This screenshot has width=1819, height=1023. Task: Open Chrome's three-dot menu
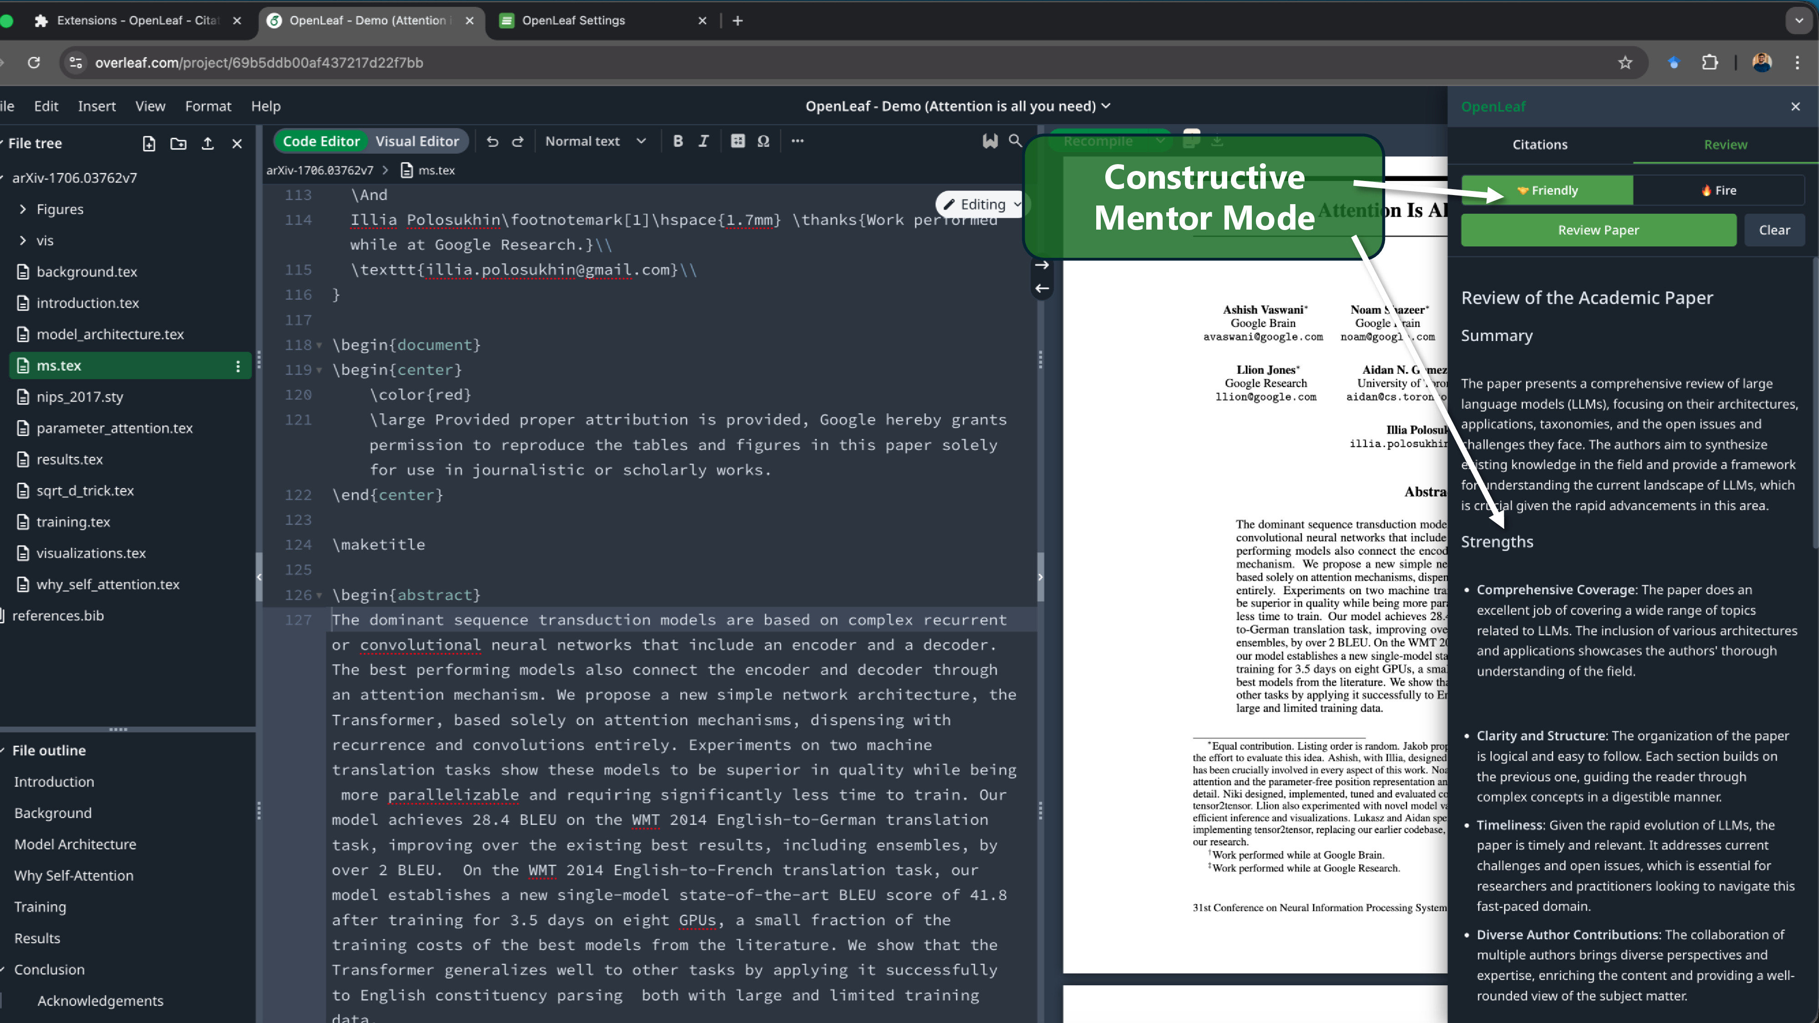[1797, 63]
